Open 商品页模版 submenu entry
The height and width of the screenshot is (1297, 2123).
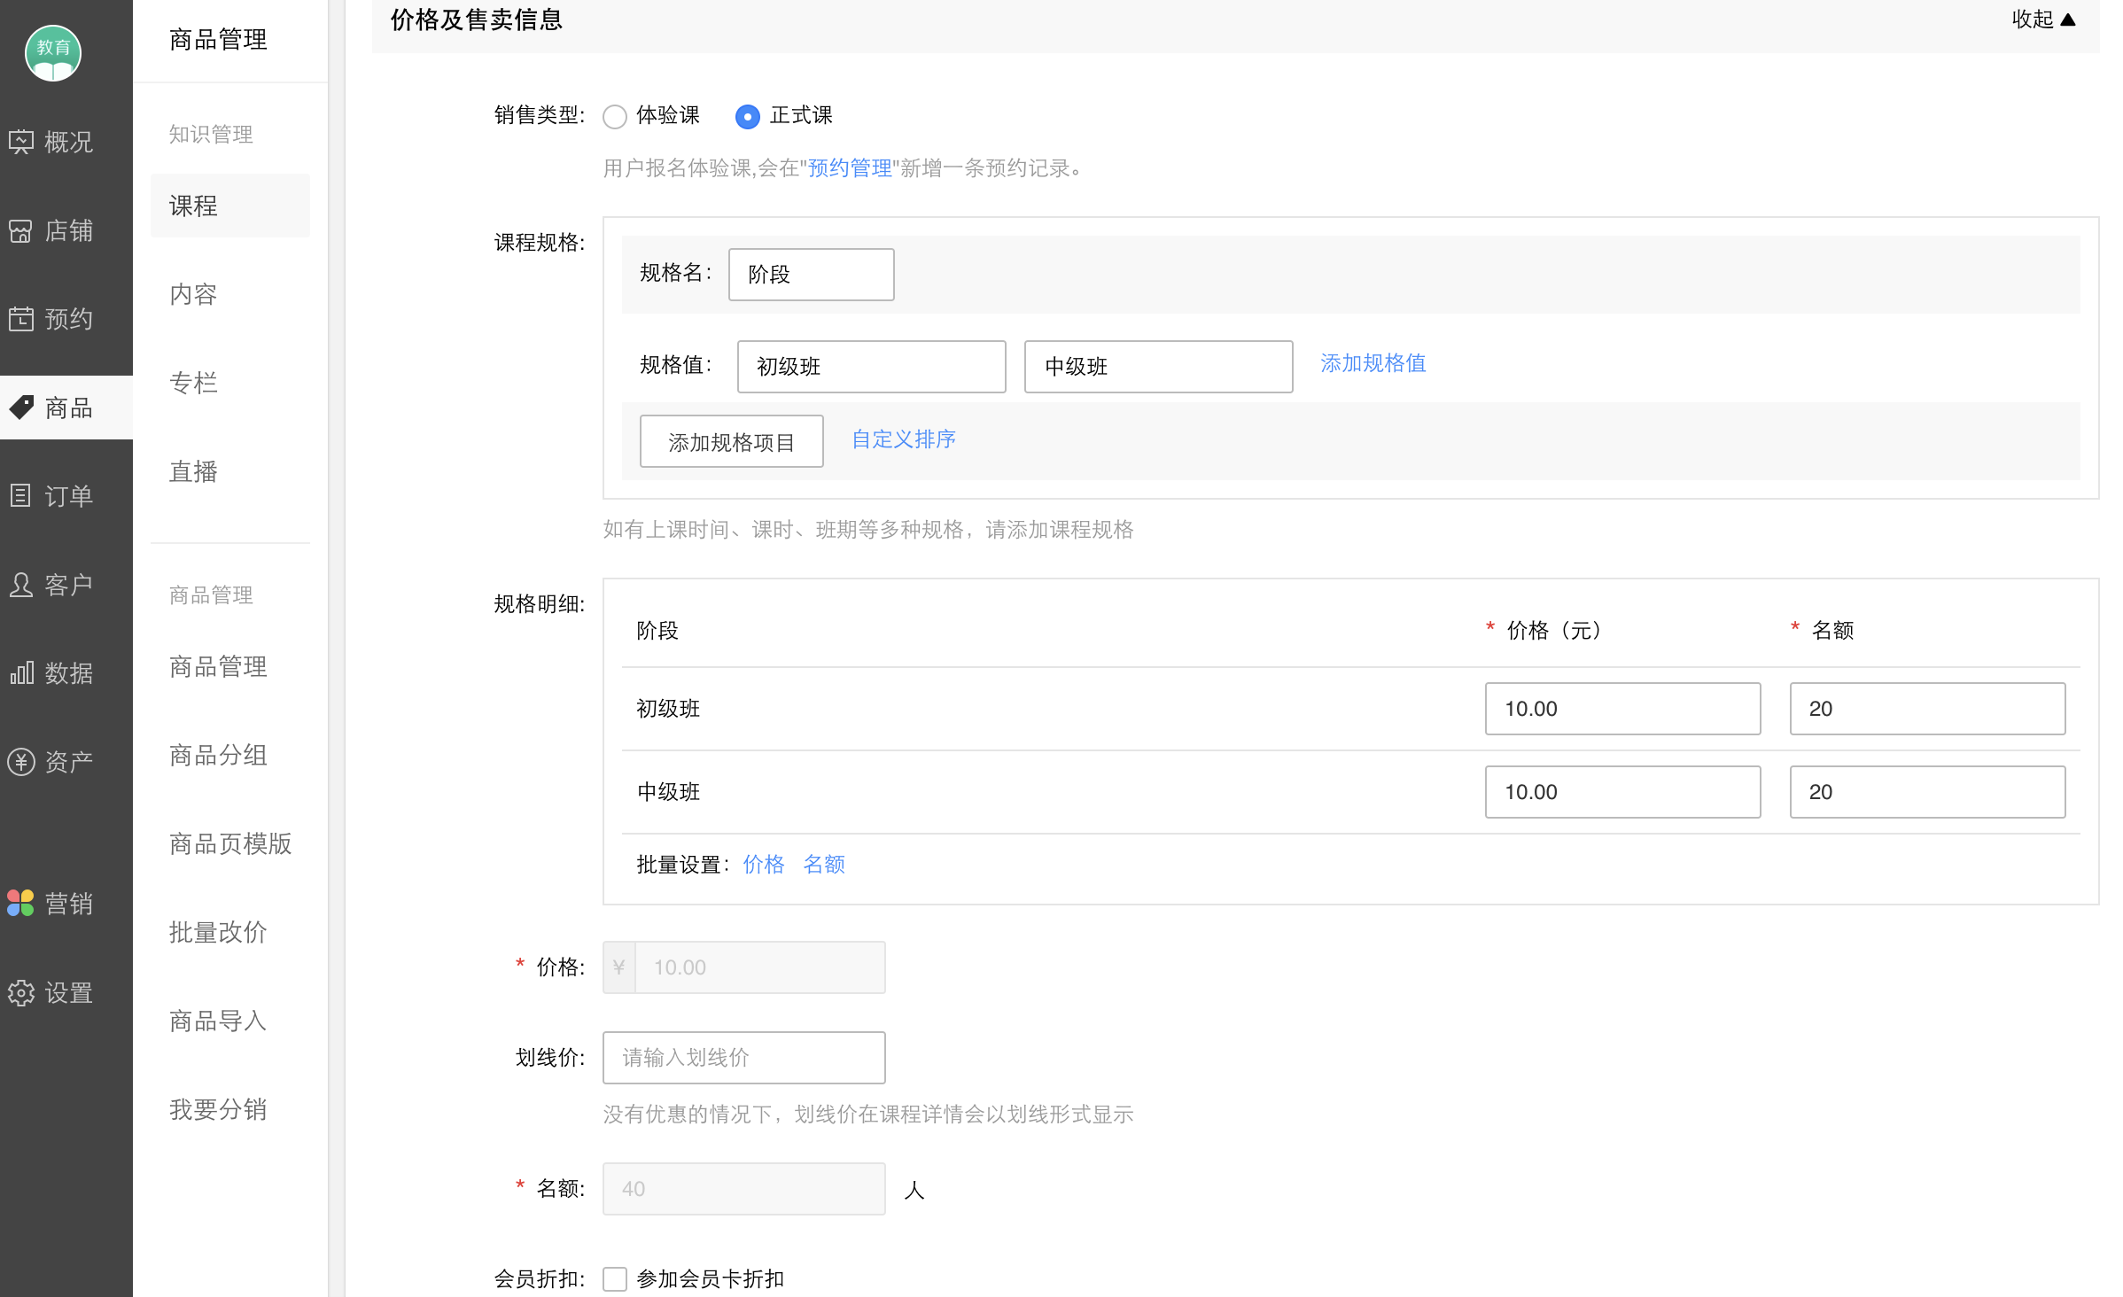pyautogui.click(x=230, y=843)
